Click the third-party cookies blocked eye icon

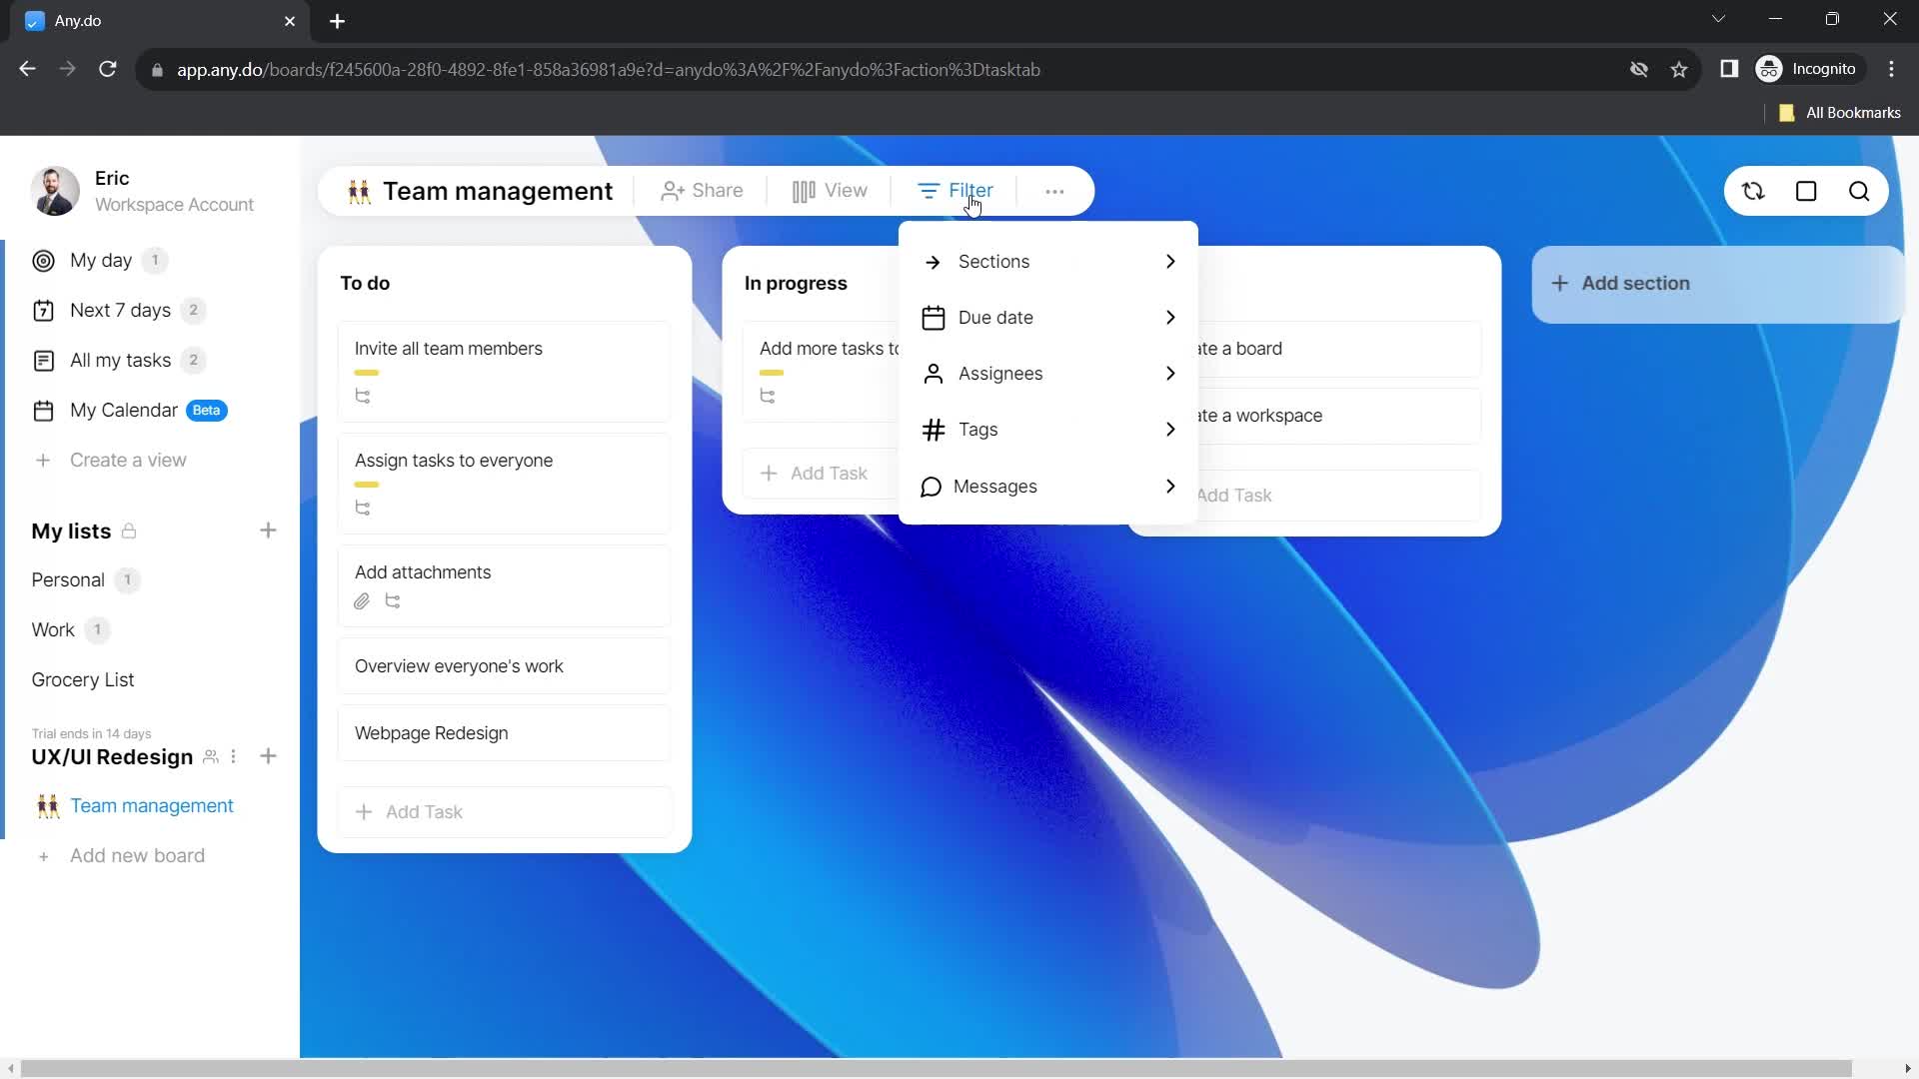pos(1639,69)
